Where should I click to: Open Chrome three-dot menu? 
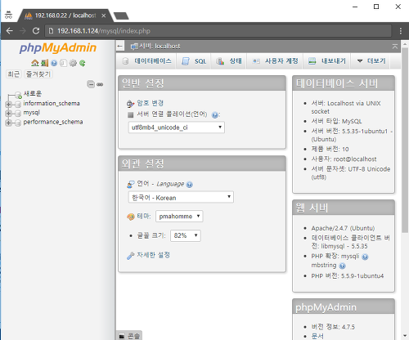400,31
